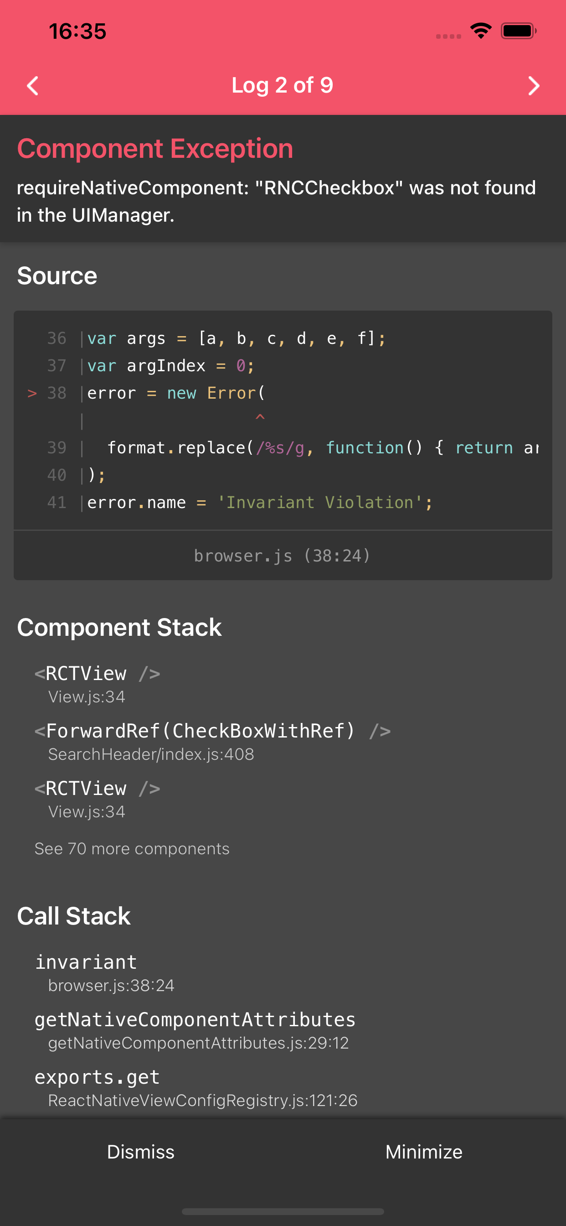Tap the right chevron beside Log 2 of 9
Screen dimensions: 566x1226
pyautogui.click(x=534, y=86)
